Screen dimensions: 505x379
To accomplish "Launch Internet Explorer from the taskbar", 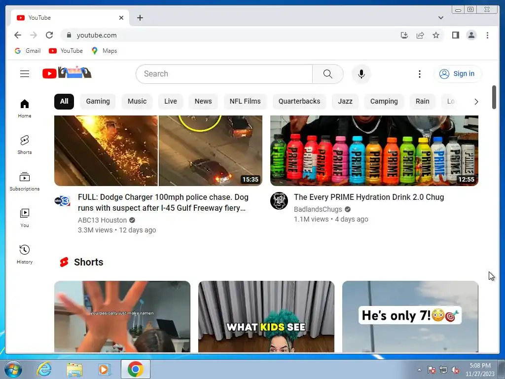I will pos(44,369).
